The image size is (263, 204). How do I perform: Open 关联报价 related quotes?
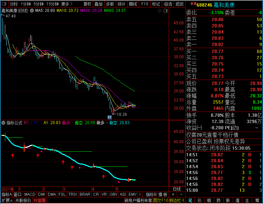[x=23, y=200]
